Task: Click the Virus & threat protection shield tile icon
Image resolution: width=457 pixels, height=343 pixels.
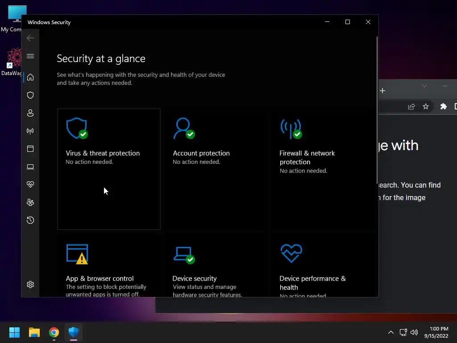Action: (77, 128)
